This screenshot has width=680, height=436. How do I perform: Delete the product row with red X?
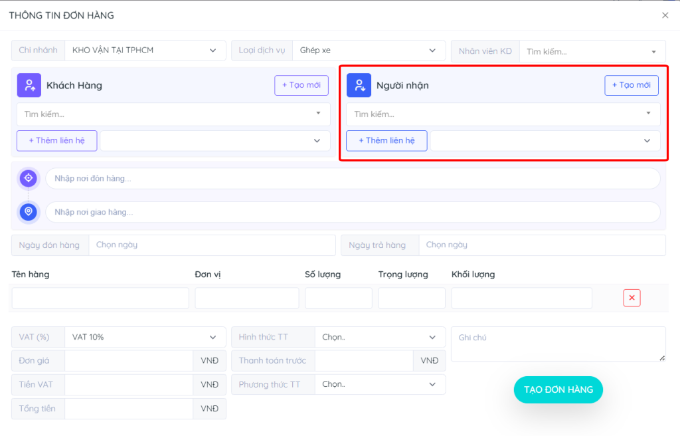(x=632, y=298)
